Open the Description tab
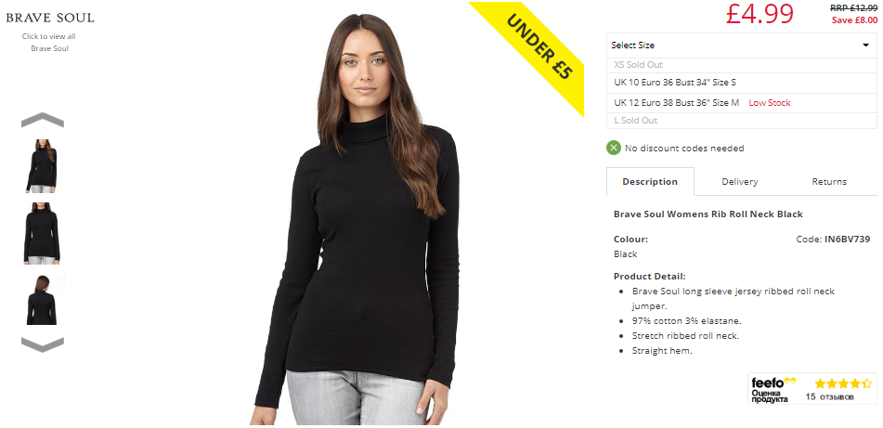The height and width of the screenshot is (428, 883). (x=650, y=181)
